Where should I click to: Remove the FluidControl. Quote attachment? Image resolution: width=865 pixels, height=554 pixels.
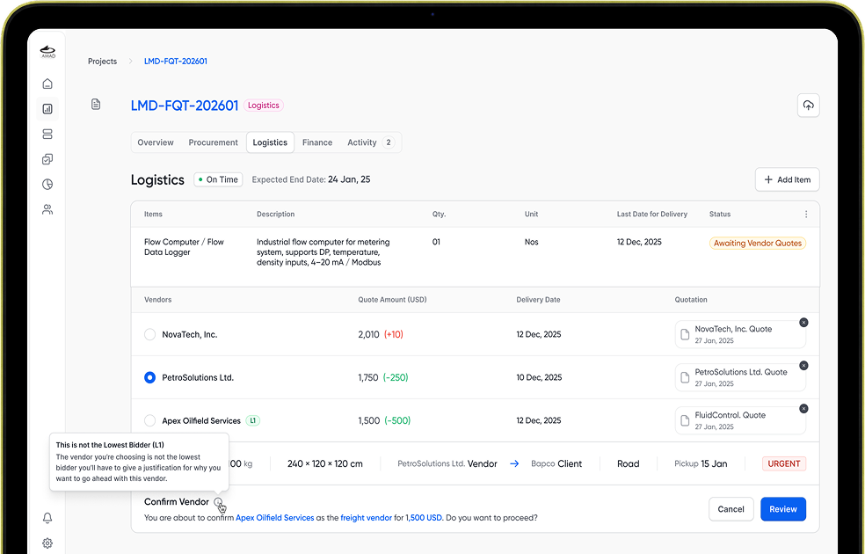803,409
